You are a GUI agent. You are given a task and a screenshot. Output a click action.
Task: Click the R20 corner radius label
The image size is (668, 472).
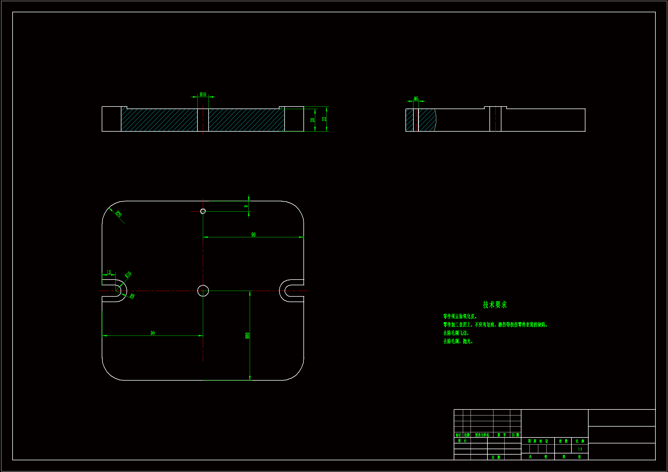(x=118, y=214)
